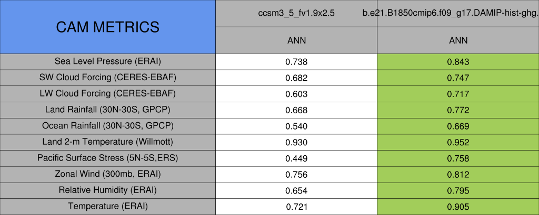Click the CAM METRICS blue header cell
This screenshot has width=539, height=215.
[107, 27]
